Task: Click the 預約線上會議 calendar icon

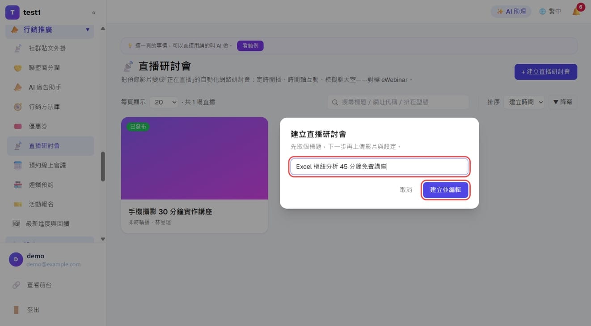Action: click(x=18, y=165)
